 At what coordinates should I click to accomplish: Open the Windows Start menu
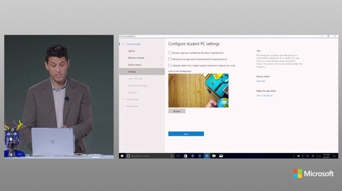pos(122,156)
